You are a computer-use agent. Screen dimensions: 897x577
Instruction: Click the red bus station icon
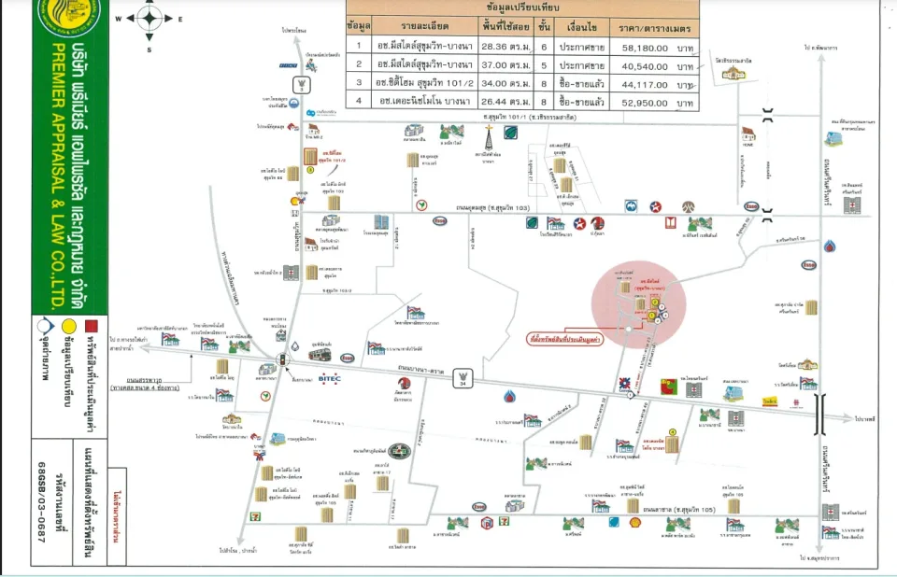tap(320, 355)
